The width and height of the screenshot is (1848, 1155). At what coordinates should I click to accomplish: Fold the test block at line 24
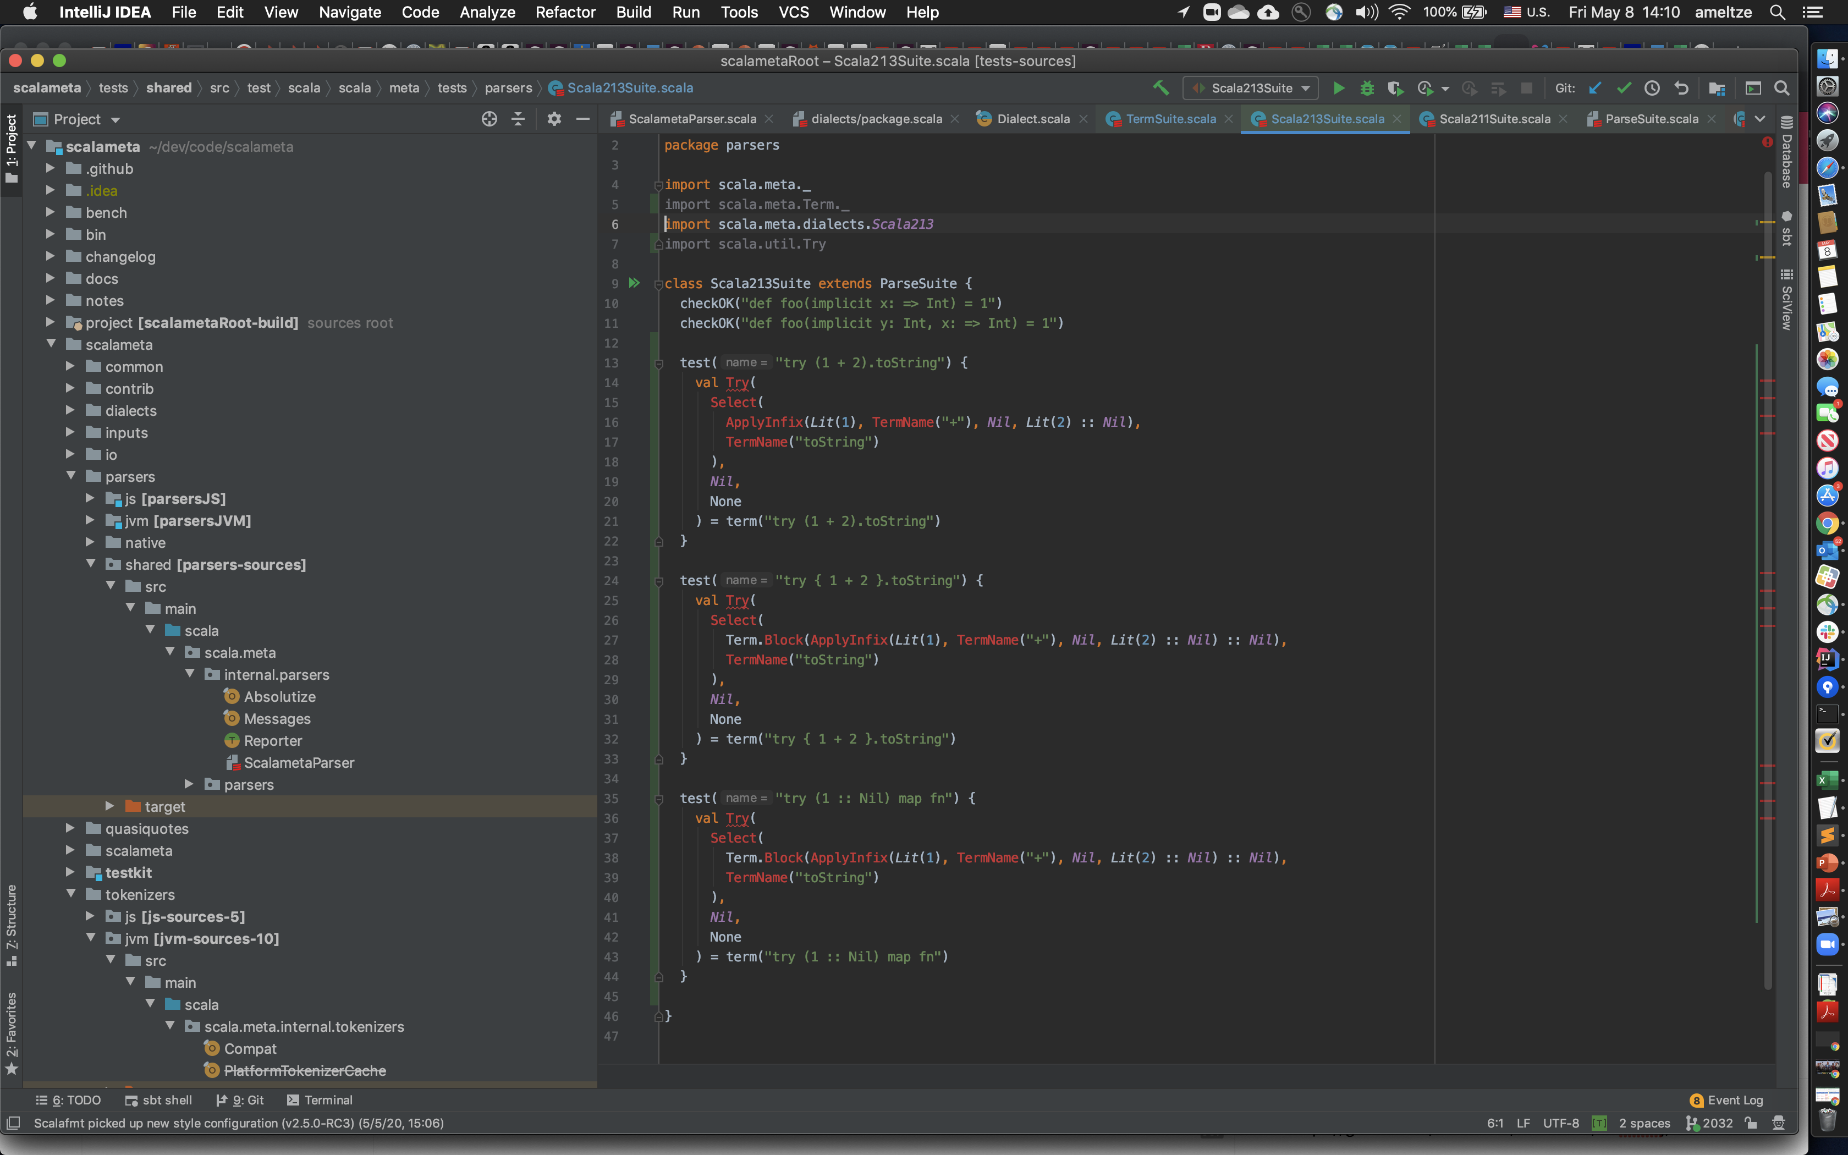click(658, 581)
